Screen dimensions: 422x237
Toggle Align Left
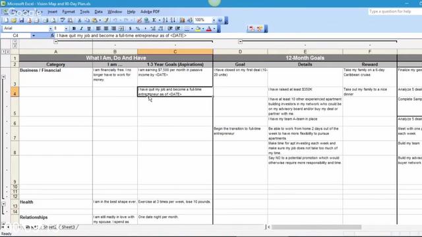98,28
